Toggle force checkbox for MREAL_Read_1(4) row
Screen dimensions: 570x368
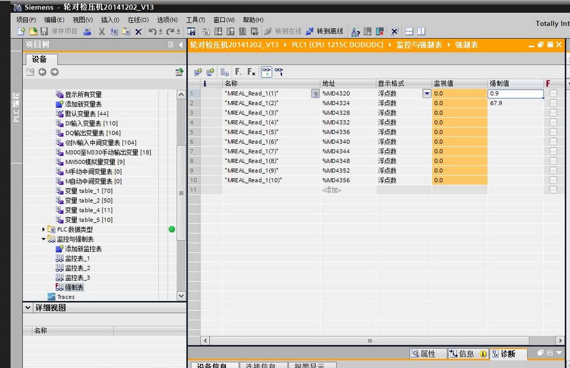[x=553, y=122]
